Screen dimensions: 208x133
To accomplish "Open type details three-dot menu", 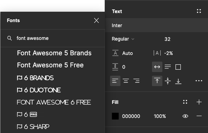I will [x=199, y=81].
